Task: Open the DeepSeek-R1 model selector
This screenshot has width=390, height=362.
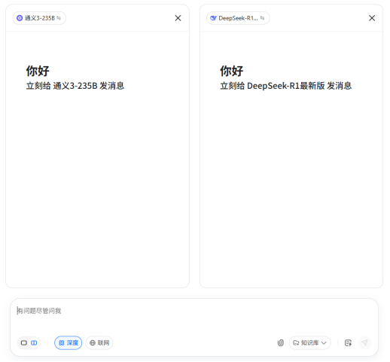Action: [238, 18]
